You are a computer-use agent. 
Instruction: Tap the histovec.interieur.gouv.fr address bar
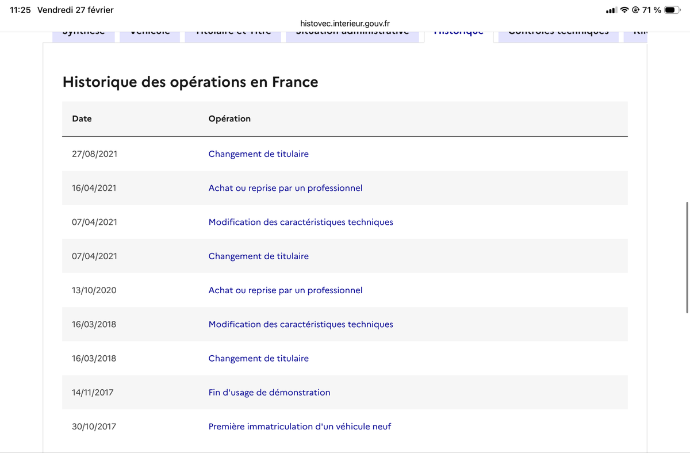click(345, 24)
